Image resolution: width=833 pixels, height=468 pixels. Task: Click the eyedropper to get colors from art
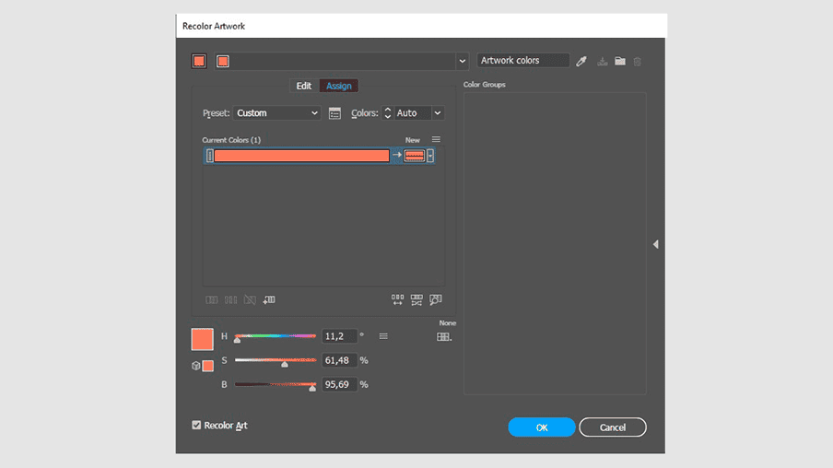point(581,62)
